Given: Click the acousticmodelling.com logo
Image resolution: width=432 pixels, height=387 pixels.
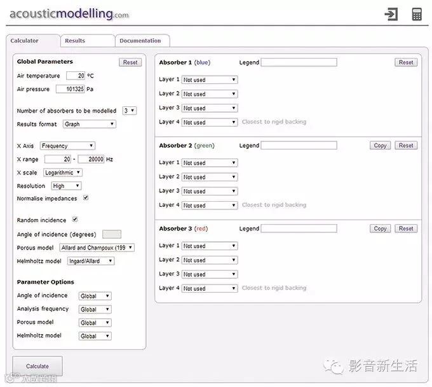Looking at the screenshot, I should 69,14.
